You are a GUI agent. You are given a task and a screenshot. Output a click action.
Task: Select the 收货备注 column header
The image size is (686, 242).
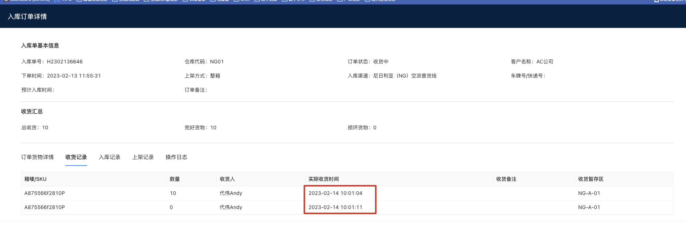506,179
